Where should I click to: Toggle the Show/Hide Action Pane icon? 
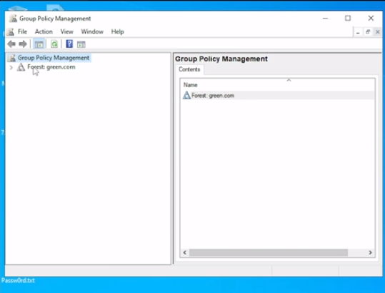tap(81, 44)
